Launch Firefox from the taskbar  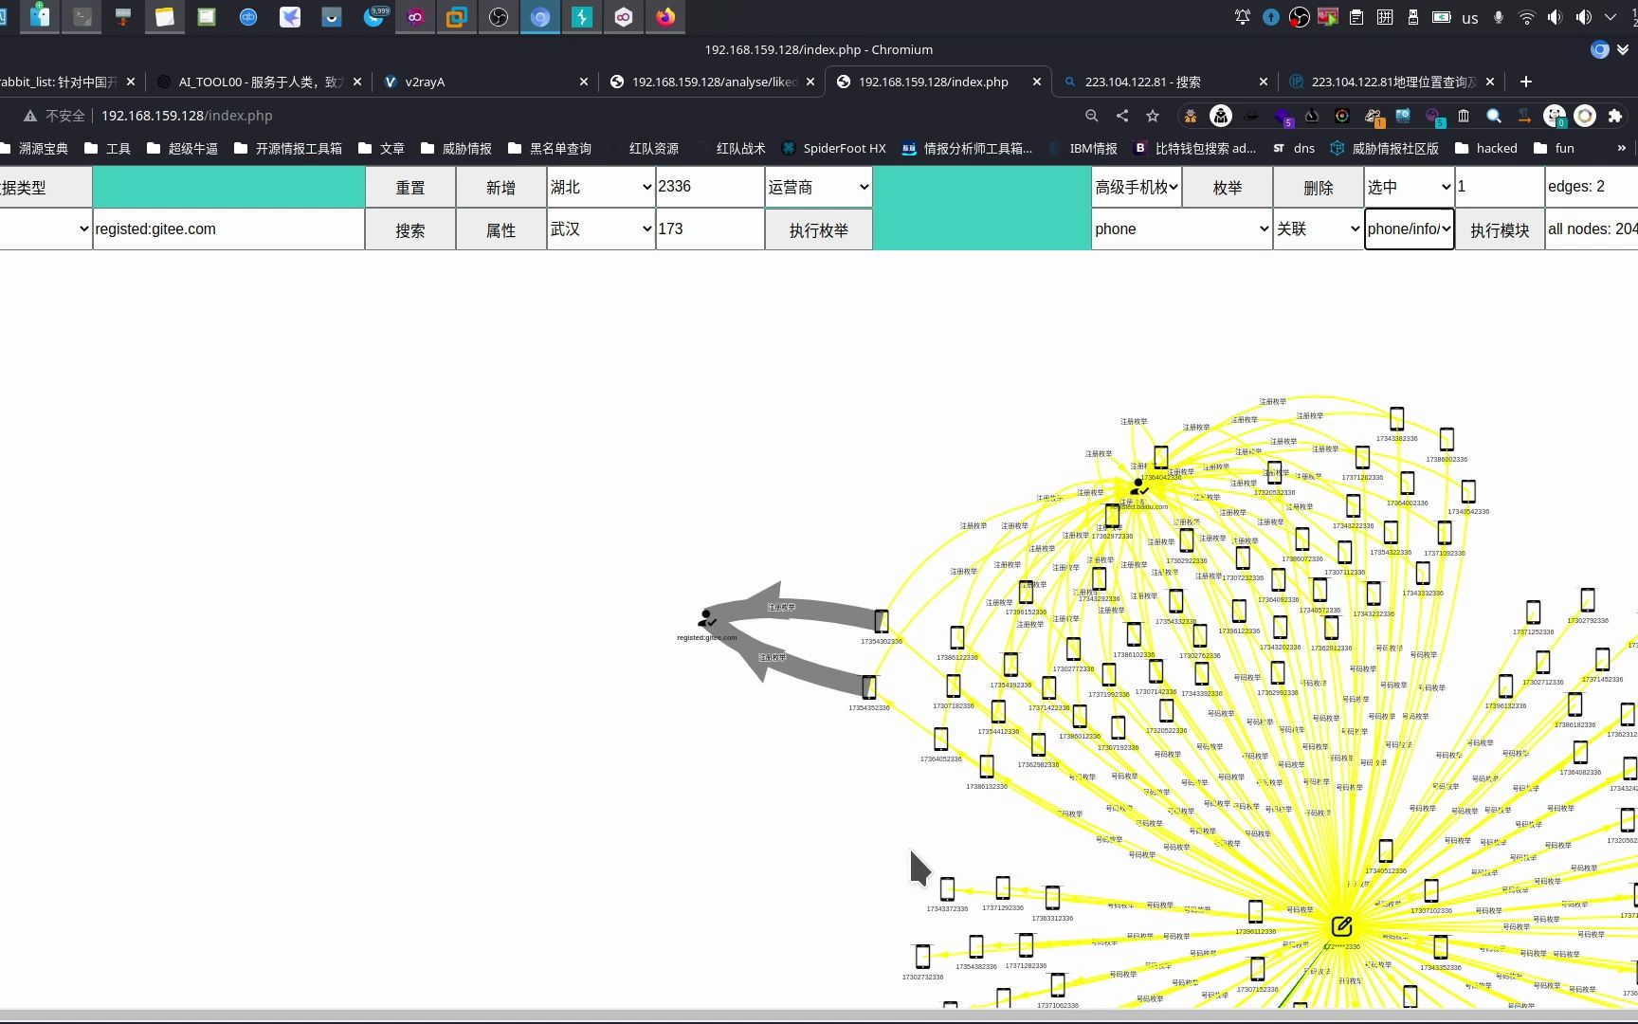point(665,17)
